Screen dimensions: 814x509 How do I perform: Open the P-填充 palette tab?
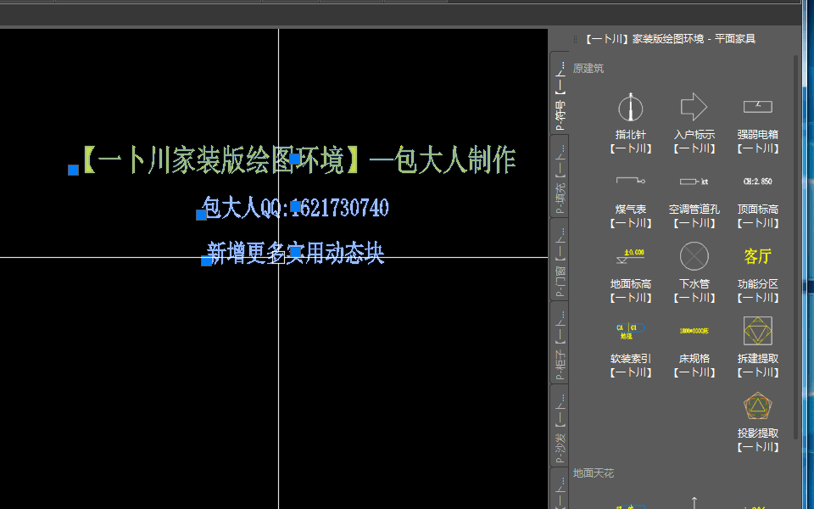[560, 176]
